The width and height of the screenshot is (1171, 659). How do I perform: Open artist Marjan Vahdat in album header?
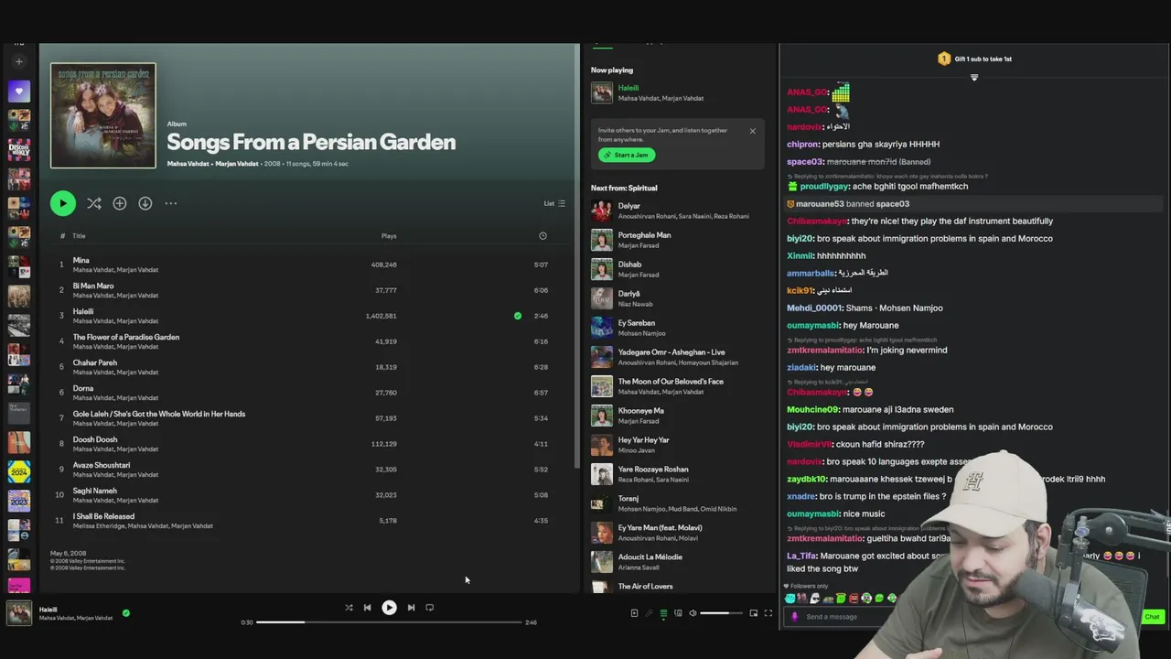237,164
